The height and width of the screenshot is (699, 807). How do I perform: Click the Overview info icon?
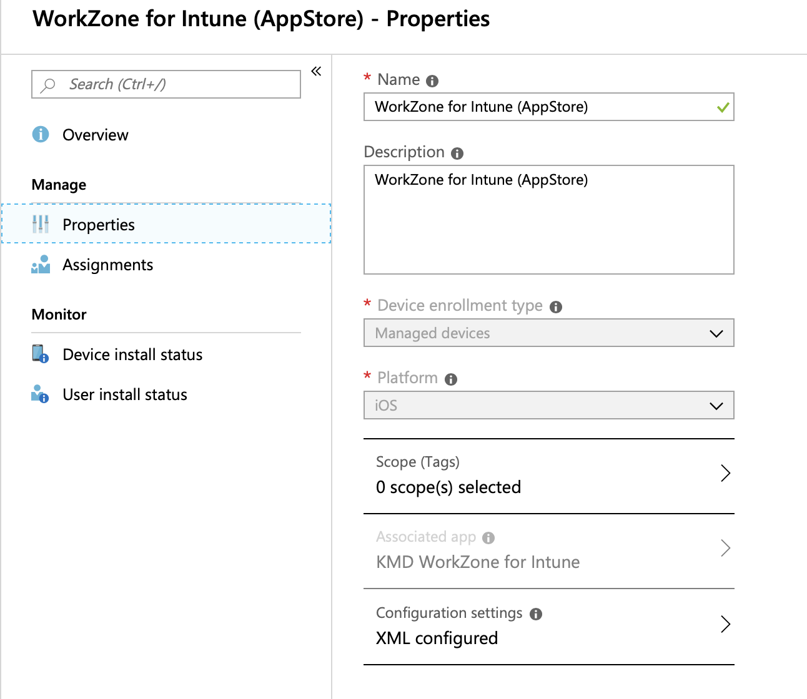(41, 134)
